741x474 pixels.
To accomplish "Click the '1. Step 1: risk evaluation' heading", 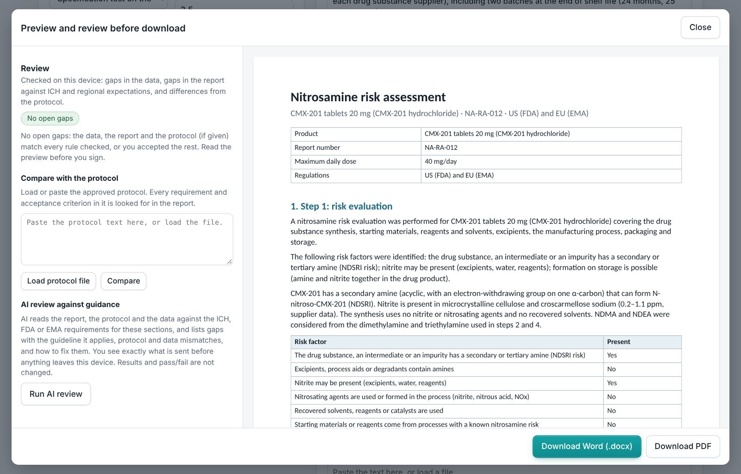I will point(341,206).
